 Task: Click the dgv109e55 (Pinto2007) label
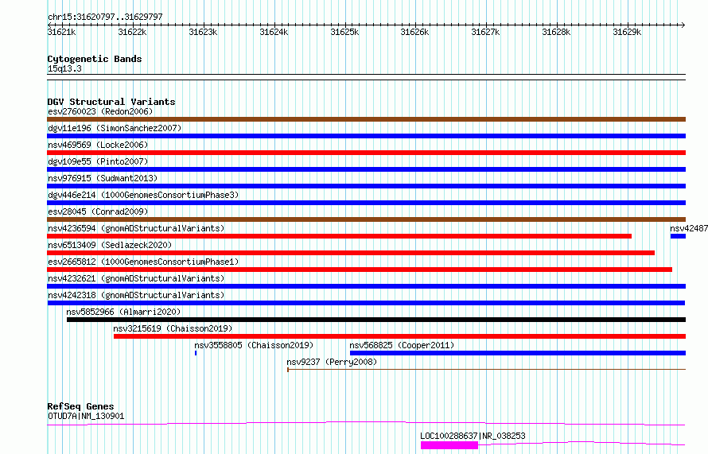pyautogui.click(x=98, y=161)
